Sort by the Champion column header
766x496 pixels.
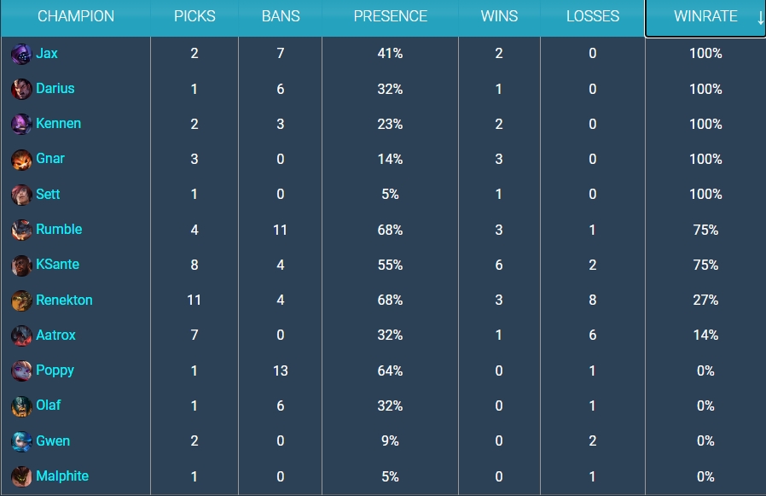[76, 17]
